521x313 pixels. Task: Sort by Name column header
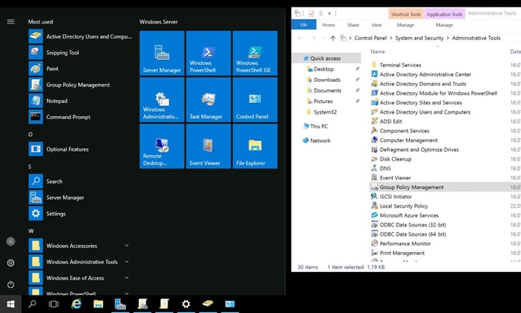click(378, 52)
